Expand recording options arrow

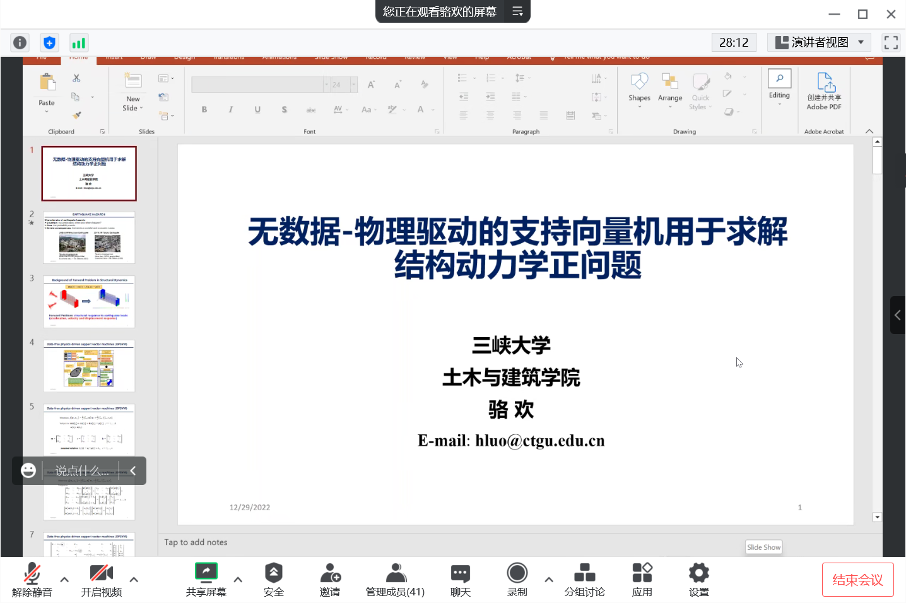549,579
